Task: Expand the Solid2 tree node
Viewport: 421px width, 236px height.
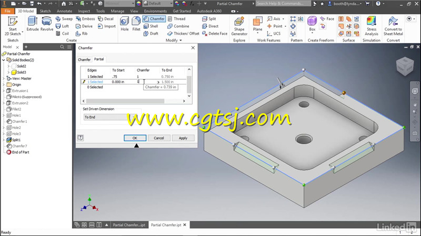Action: 8,66
